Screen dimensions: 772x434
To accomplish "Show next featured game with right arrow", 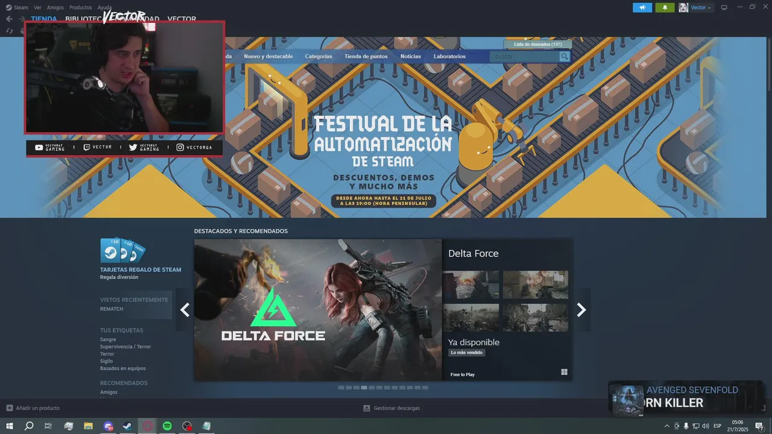I will [581, 310].
